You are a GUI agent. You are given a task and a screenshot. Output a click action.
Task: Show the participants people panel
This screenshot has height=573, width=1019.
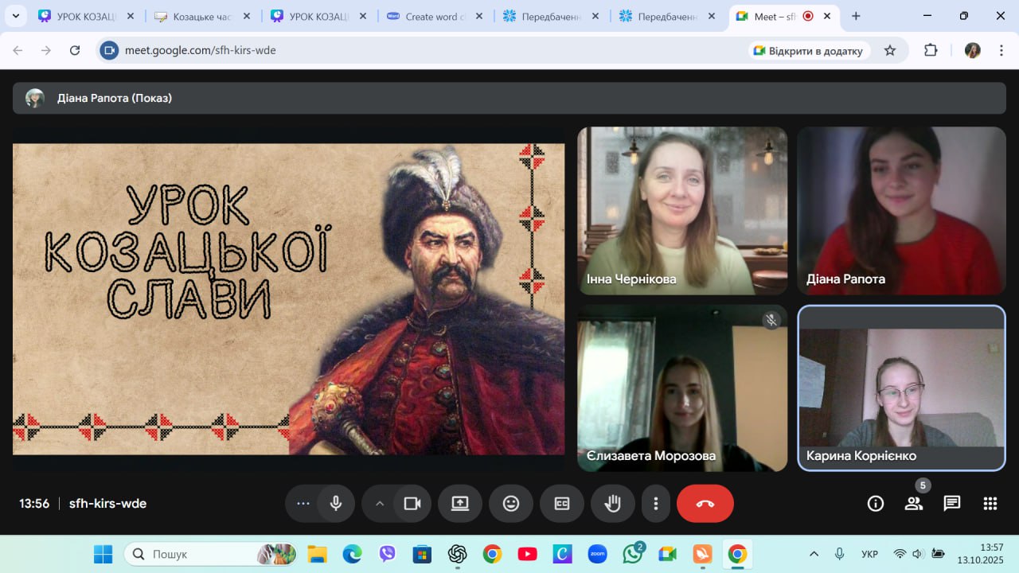[x=913, y=503]
